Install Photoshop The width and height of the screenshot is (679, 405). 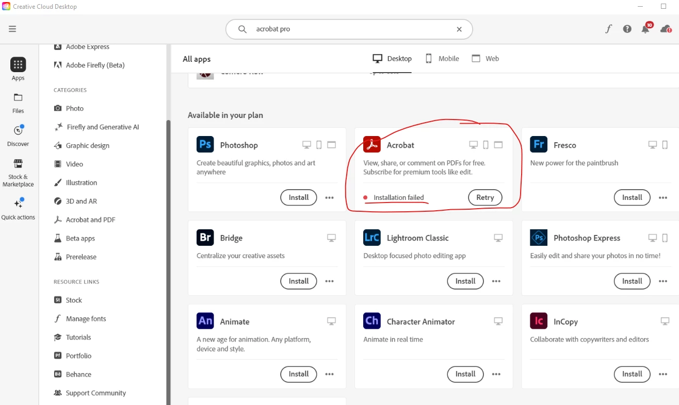point(299,197)
